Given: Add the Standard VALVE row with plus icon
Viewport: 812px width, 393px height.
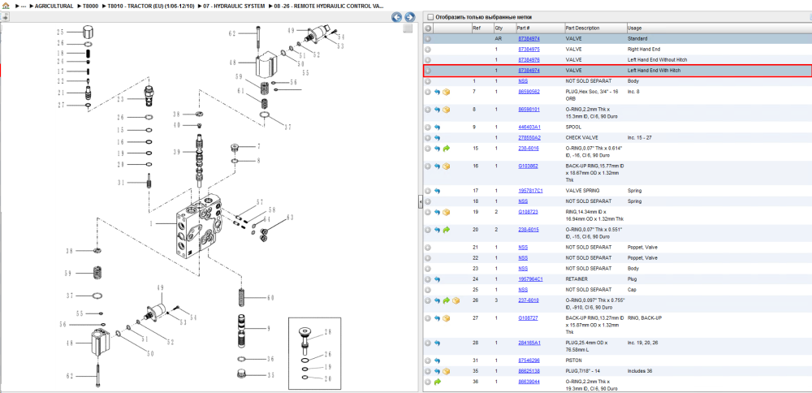Looking at the screenshot, I should tap(428, 39).
